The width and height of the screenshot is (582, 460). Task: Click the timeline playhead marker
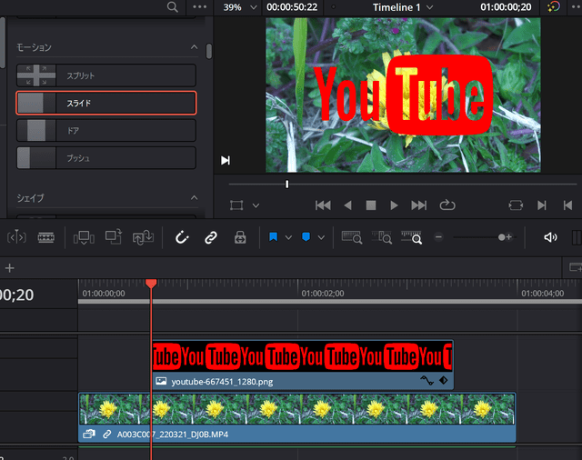(151, 284)
